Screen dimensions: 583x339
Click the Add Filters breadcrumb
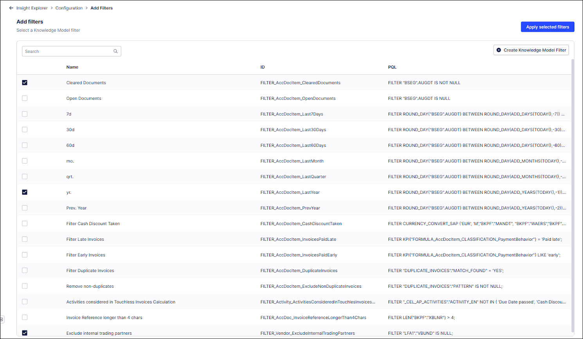(x=102, y=8)
